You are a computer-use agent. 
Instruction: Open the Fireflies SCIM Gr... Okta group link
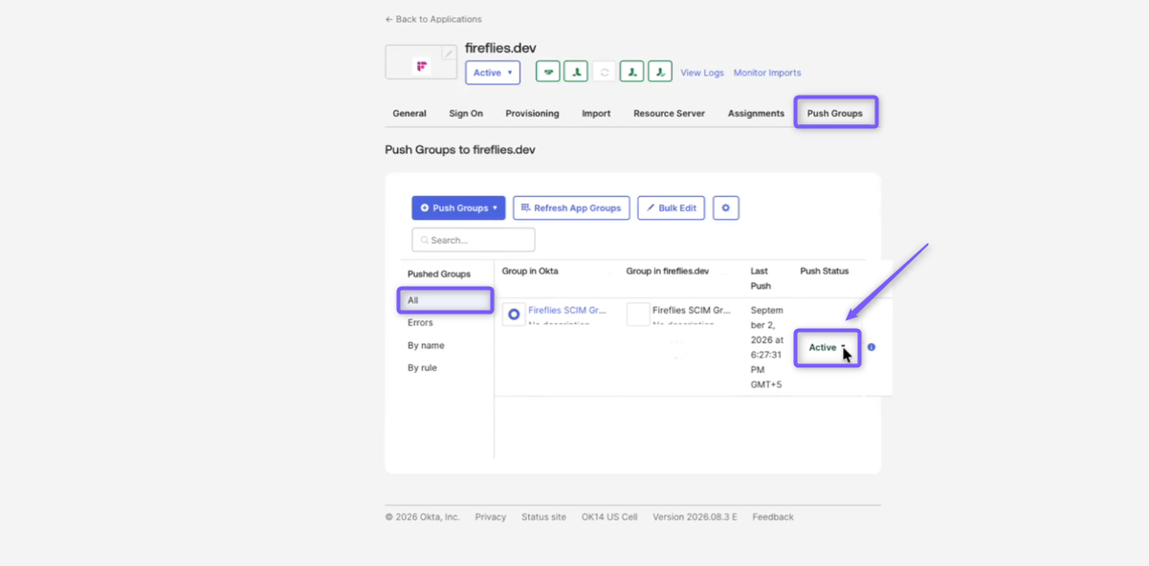pos(567,310)
